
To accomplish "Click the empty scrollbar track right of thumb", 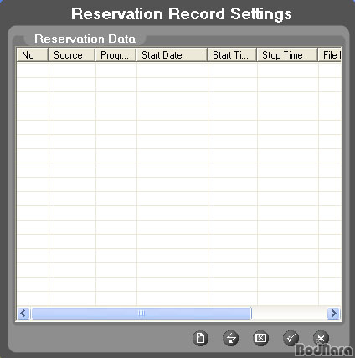I will [x=289, y=313].
